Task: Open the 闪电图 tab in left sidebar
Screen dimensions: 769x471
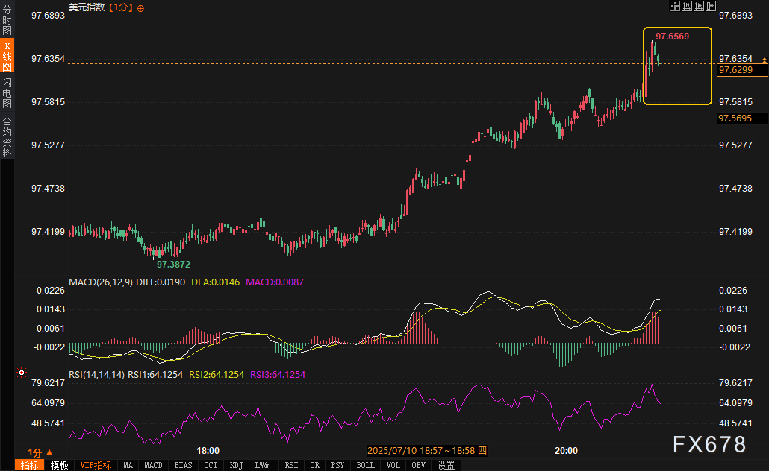Action: 7,92
